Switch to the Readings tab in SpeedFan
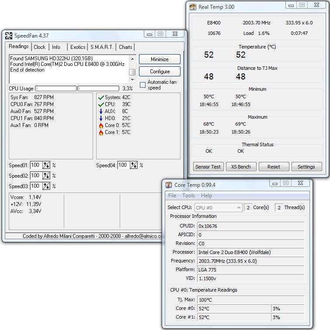This screenshot has width=330, height=330. coord(19,46)
